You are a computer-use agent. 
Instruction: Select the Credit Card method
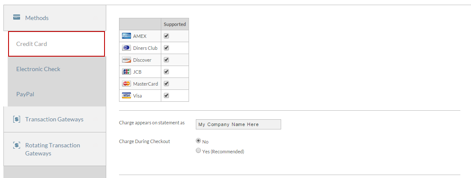(56, 44)
